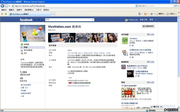Open the File (F) menu
180x112 pixels.
point(4,10)
